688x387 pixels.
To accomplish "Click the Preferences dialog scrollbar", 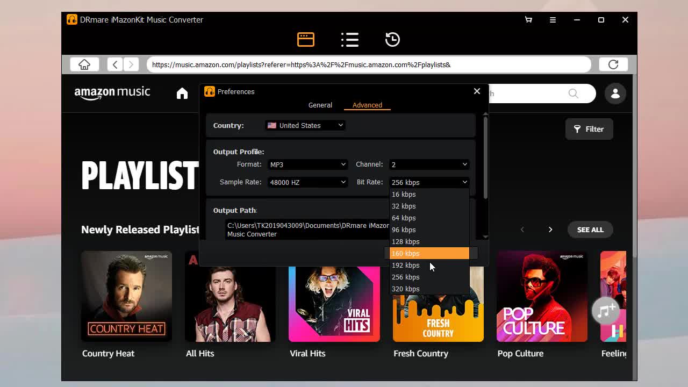I will tap(485, 157).
